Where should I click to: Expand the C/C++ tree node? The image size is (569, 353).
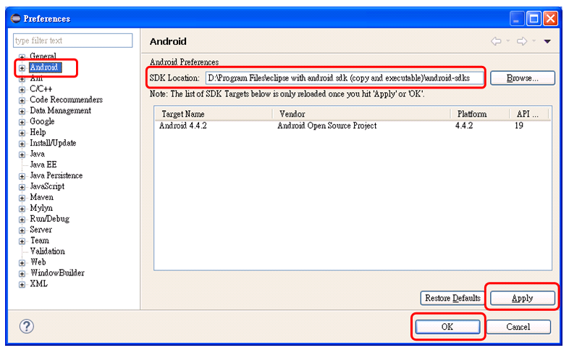coord(22,89)
